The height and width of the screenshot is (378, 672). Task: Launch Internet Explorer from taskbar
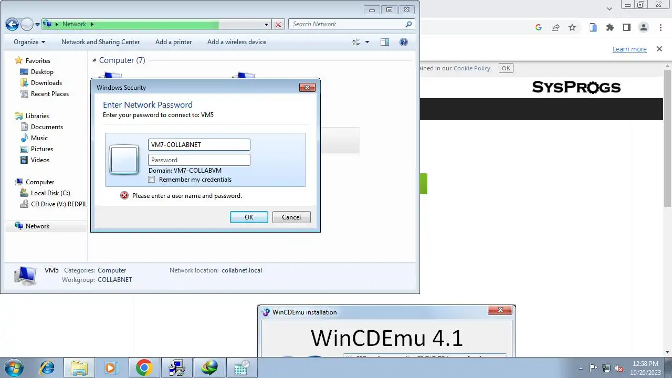[x=47, y=367]
